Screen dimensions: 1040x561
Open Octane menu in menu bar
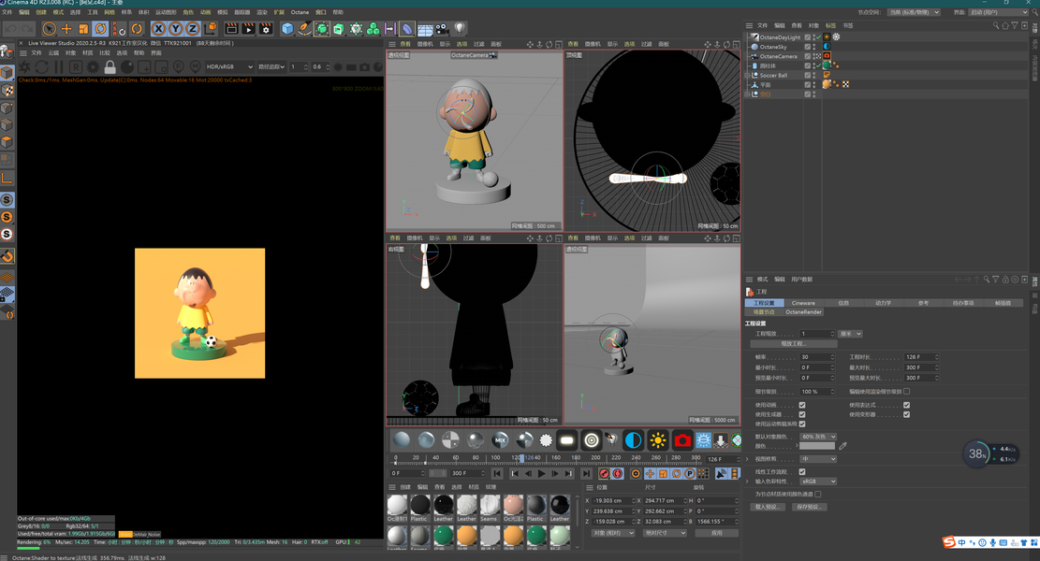pos(300,12)
